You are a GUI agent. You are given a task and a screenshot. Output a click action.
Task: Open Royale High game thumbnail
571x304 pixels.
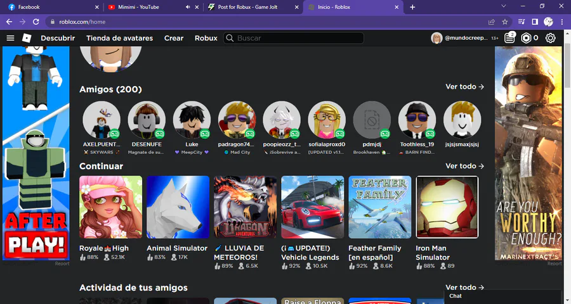point(110,207)
